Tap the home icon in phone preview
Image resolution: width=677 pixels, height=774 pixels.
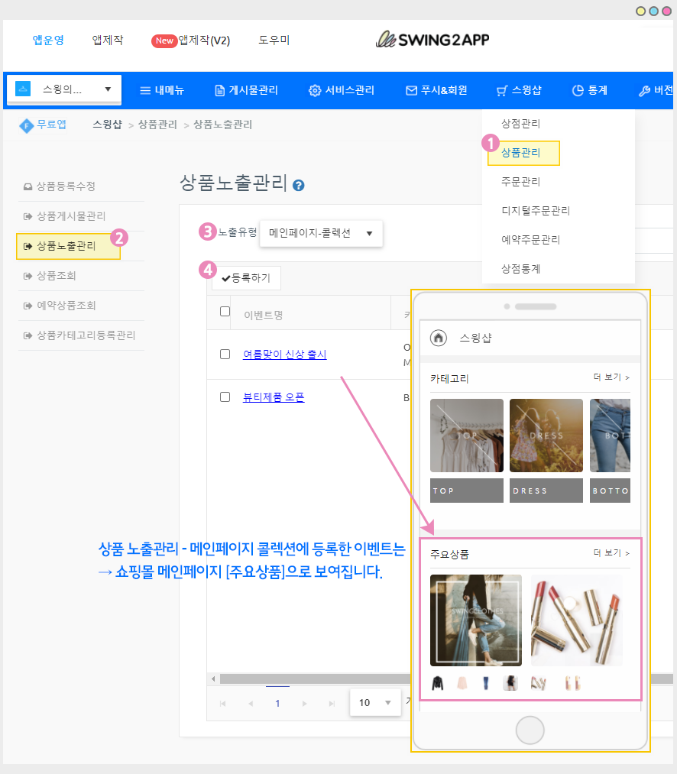coord(439,338)
